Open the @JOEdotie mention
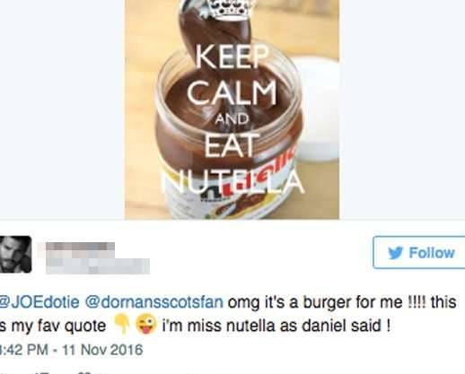This screenshot has height=374, width=465. [x=39, y=302]
